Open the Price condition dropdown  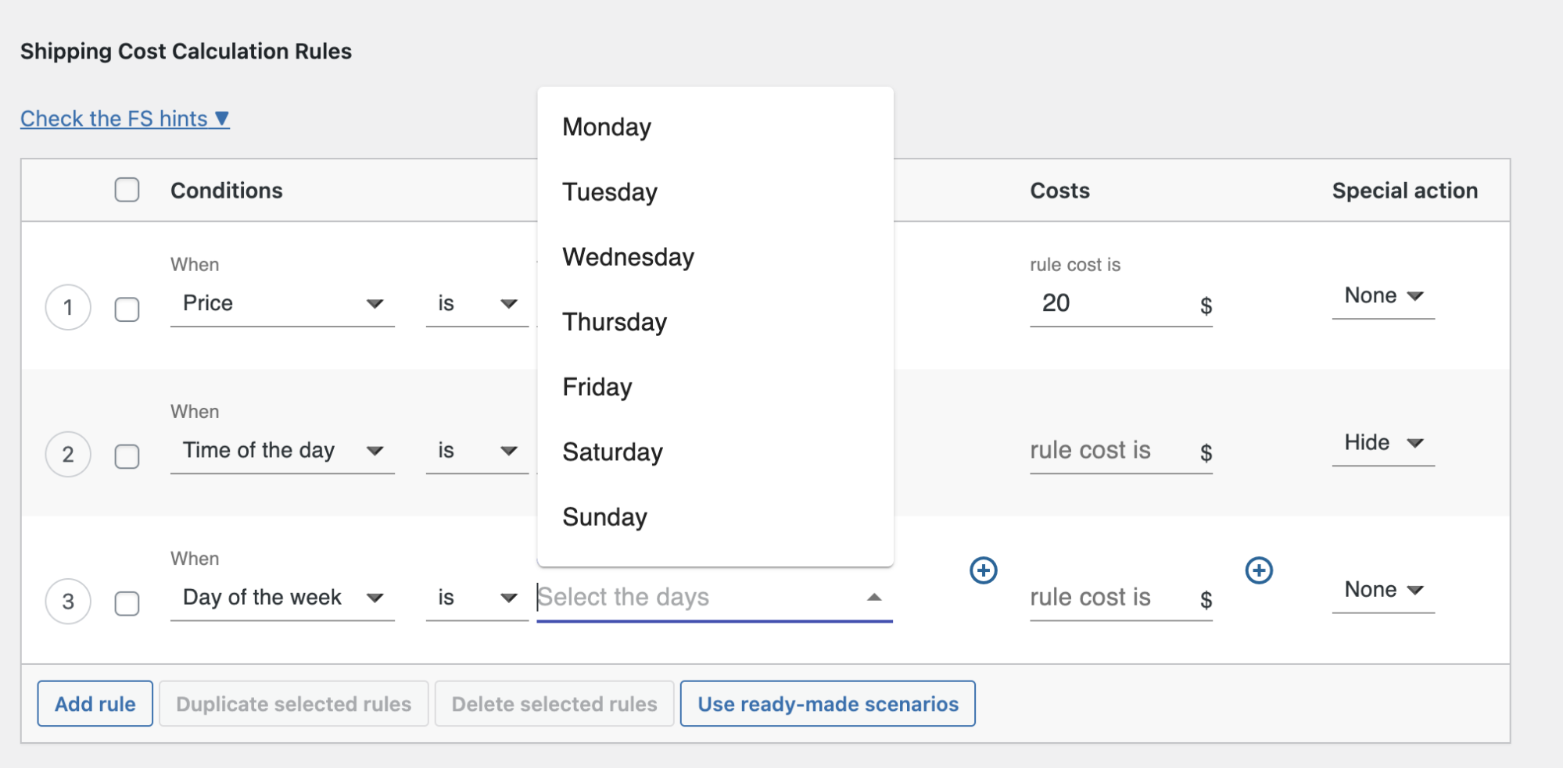click(x=282, y=303)
